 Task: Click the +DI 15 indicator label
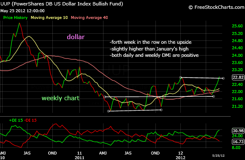pos(16,120)
